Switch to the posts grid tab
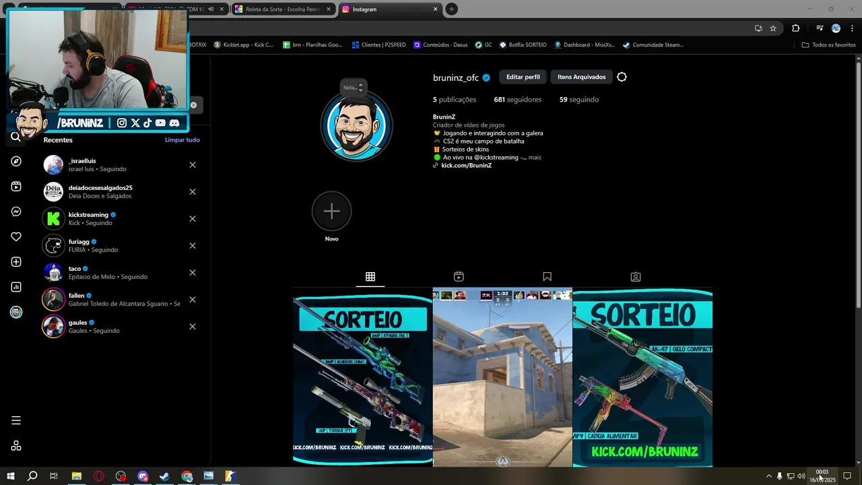Image resolution: width=862 pixels, height=485 pixels. (x=370, y=277)
